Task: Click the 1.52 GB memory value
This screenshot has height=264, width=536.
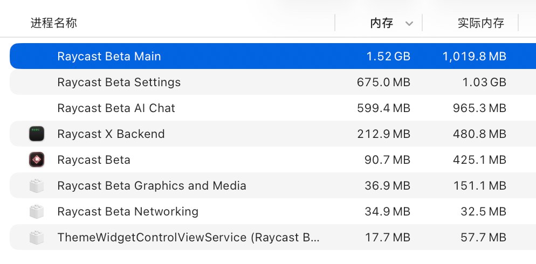Action: (x=388, y=57)
